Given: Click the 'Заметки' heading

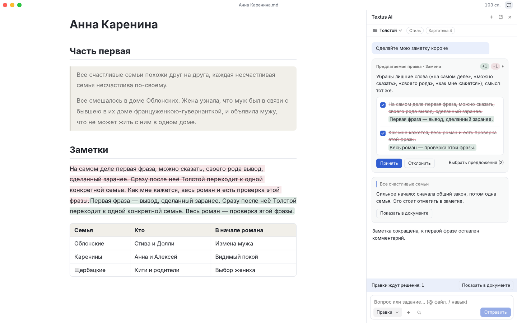Looking at the screenshot, I should pyautogui.click(x=89, y=150).
